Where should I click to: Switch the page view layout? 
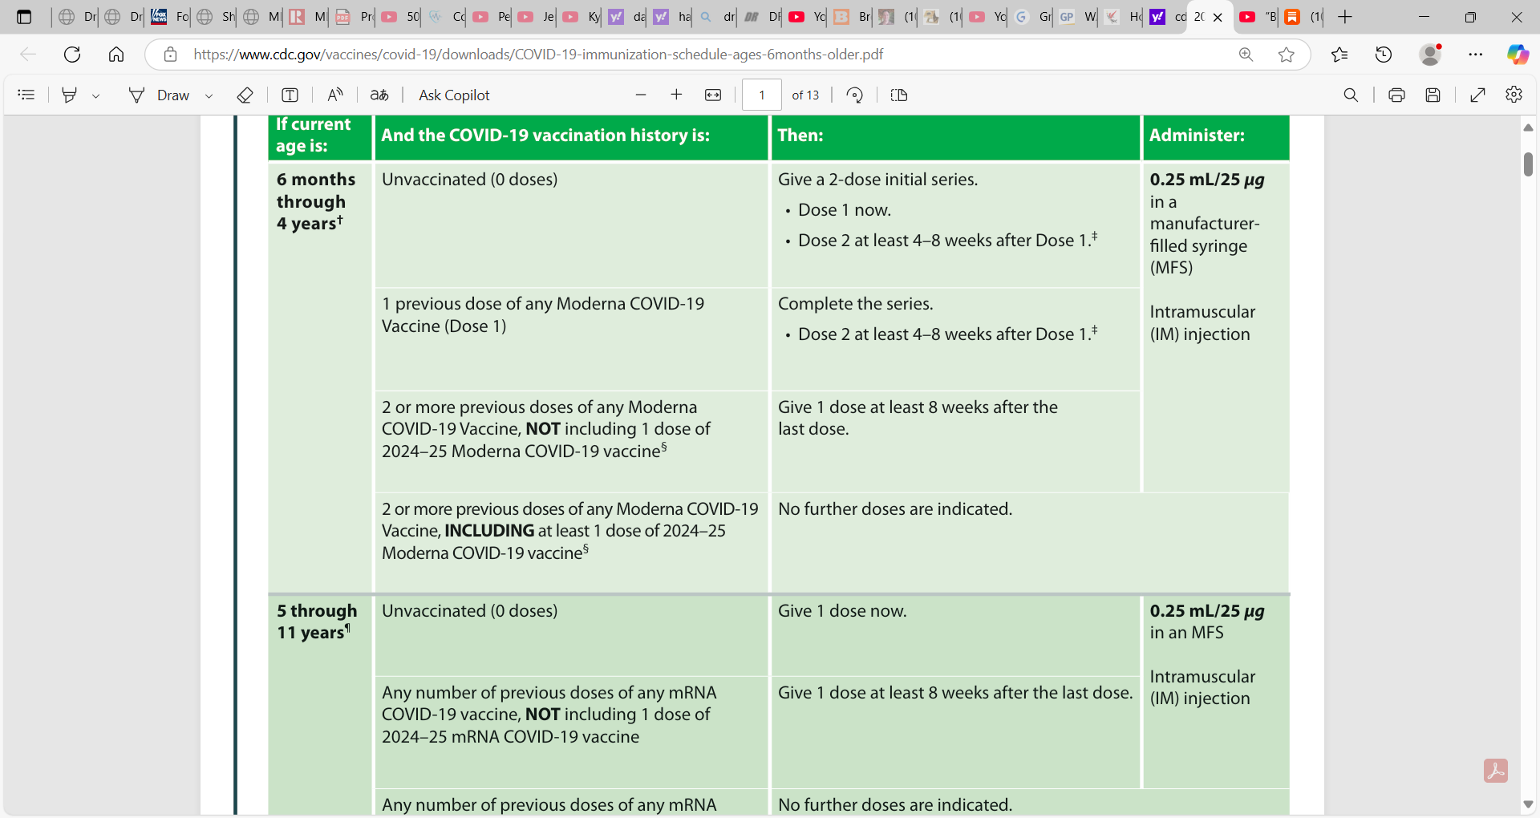899,95
